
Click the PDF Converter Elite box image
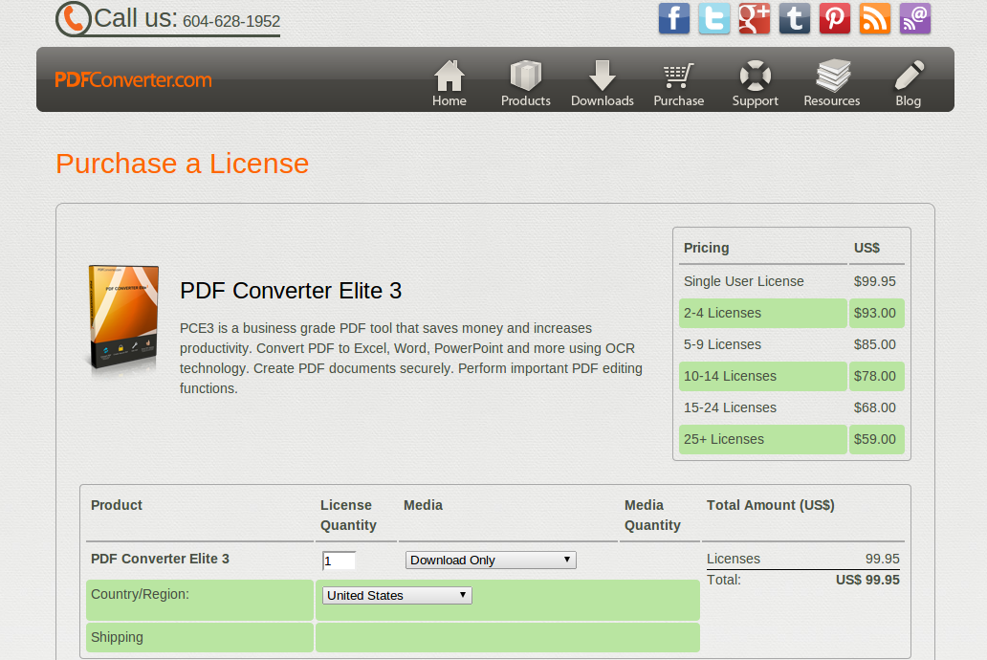[x=124, y=320]
